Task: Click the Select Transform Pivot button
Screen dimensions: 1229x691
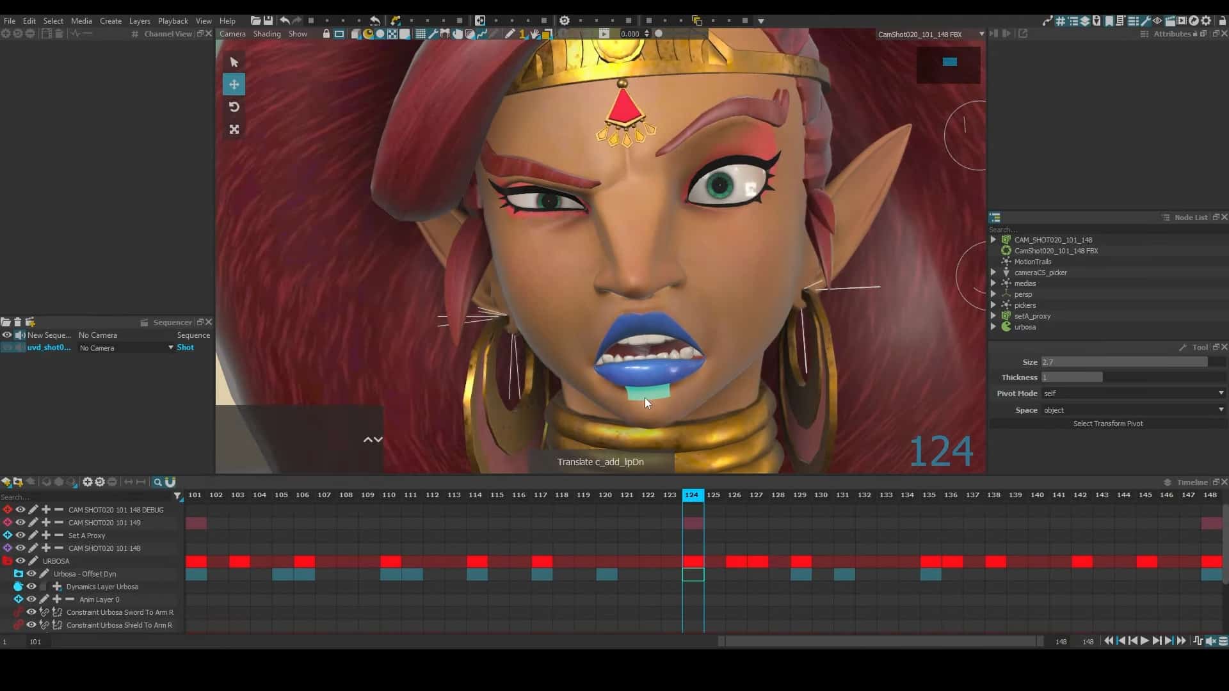Action: [x=1107, y=423]
